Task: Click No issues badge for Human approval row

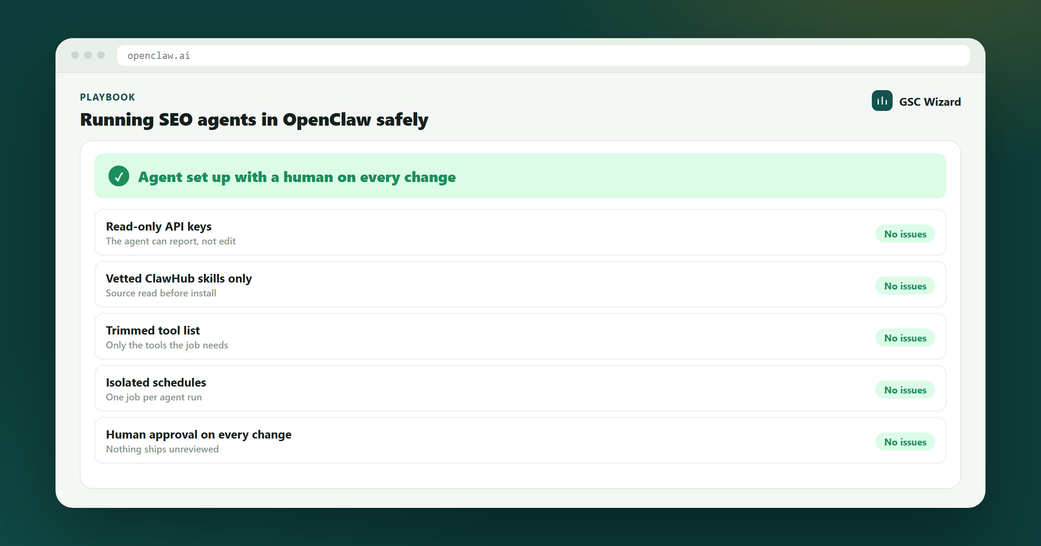Action: pos(905,442)
